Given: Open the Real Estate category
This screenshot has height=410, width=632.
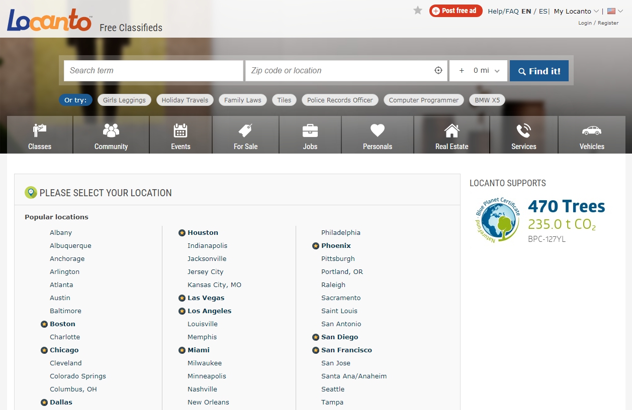Looking at the screenshot, I should click(x=452, y=135).
